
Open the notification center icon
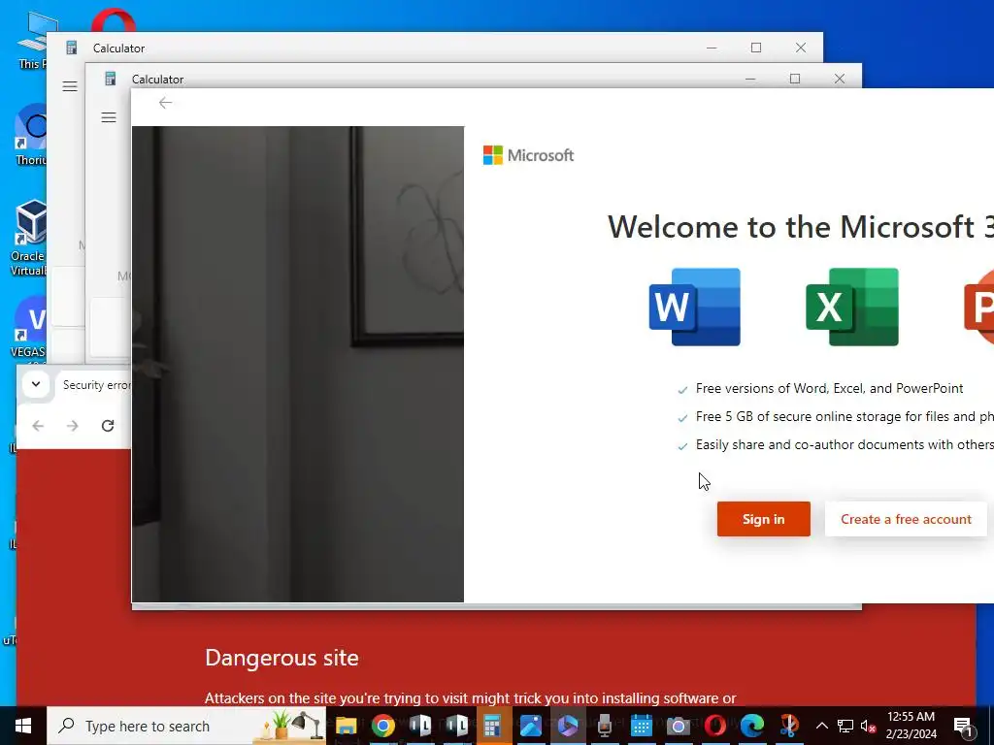click(963, 726)
